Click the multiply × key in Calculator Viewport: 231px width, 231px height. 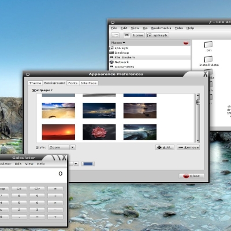click(55, 203)
